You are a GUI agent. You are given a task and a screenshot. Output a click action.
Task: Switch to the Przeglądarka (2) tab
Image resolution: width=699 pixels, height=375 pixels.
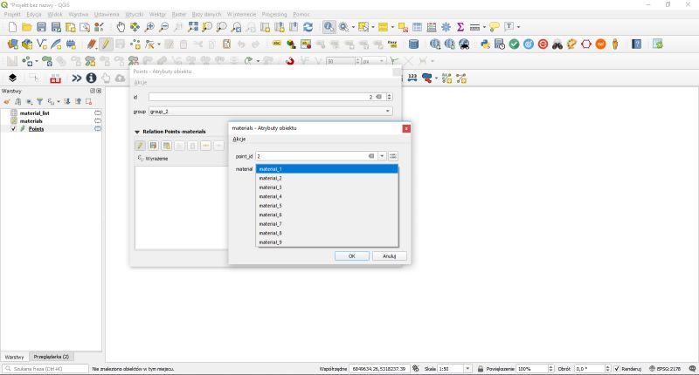point(52,357)
